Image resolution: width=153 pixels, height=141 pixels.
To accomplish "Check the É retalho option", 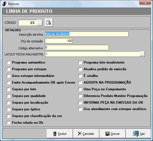I will coord(80,76).
